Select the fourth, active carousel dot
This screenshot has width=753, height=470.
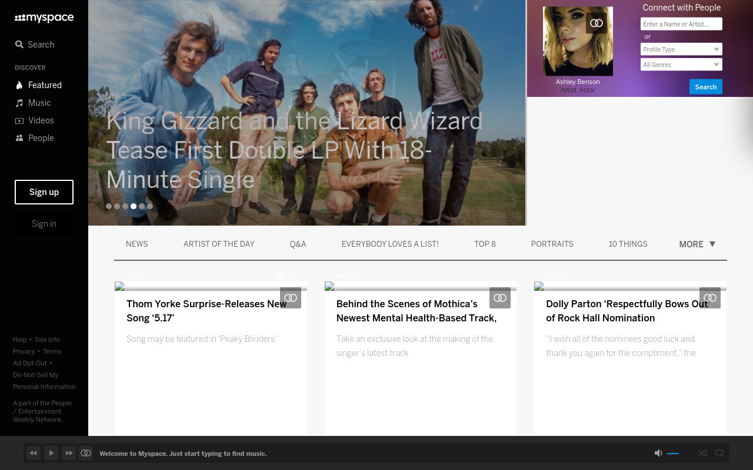(x=134, y=206)
